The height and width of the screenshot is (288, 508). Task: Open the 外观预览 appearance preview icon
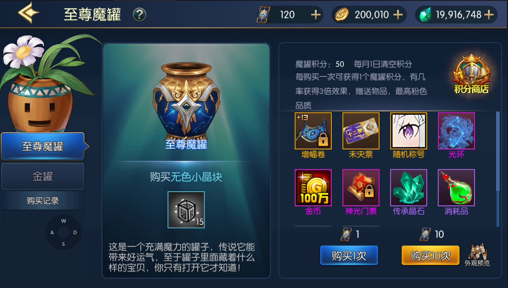tap(477, 255)
